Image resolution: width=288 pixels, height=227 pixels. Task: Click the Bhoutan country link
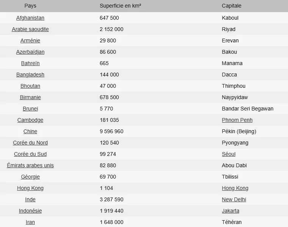tap(30, 86)
